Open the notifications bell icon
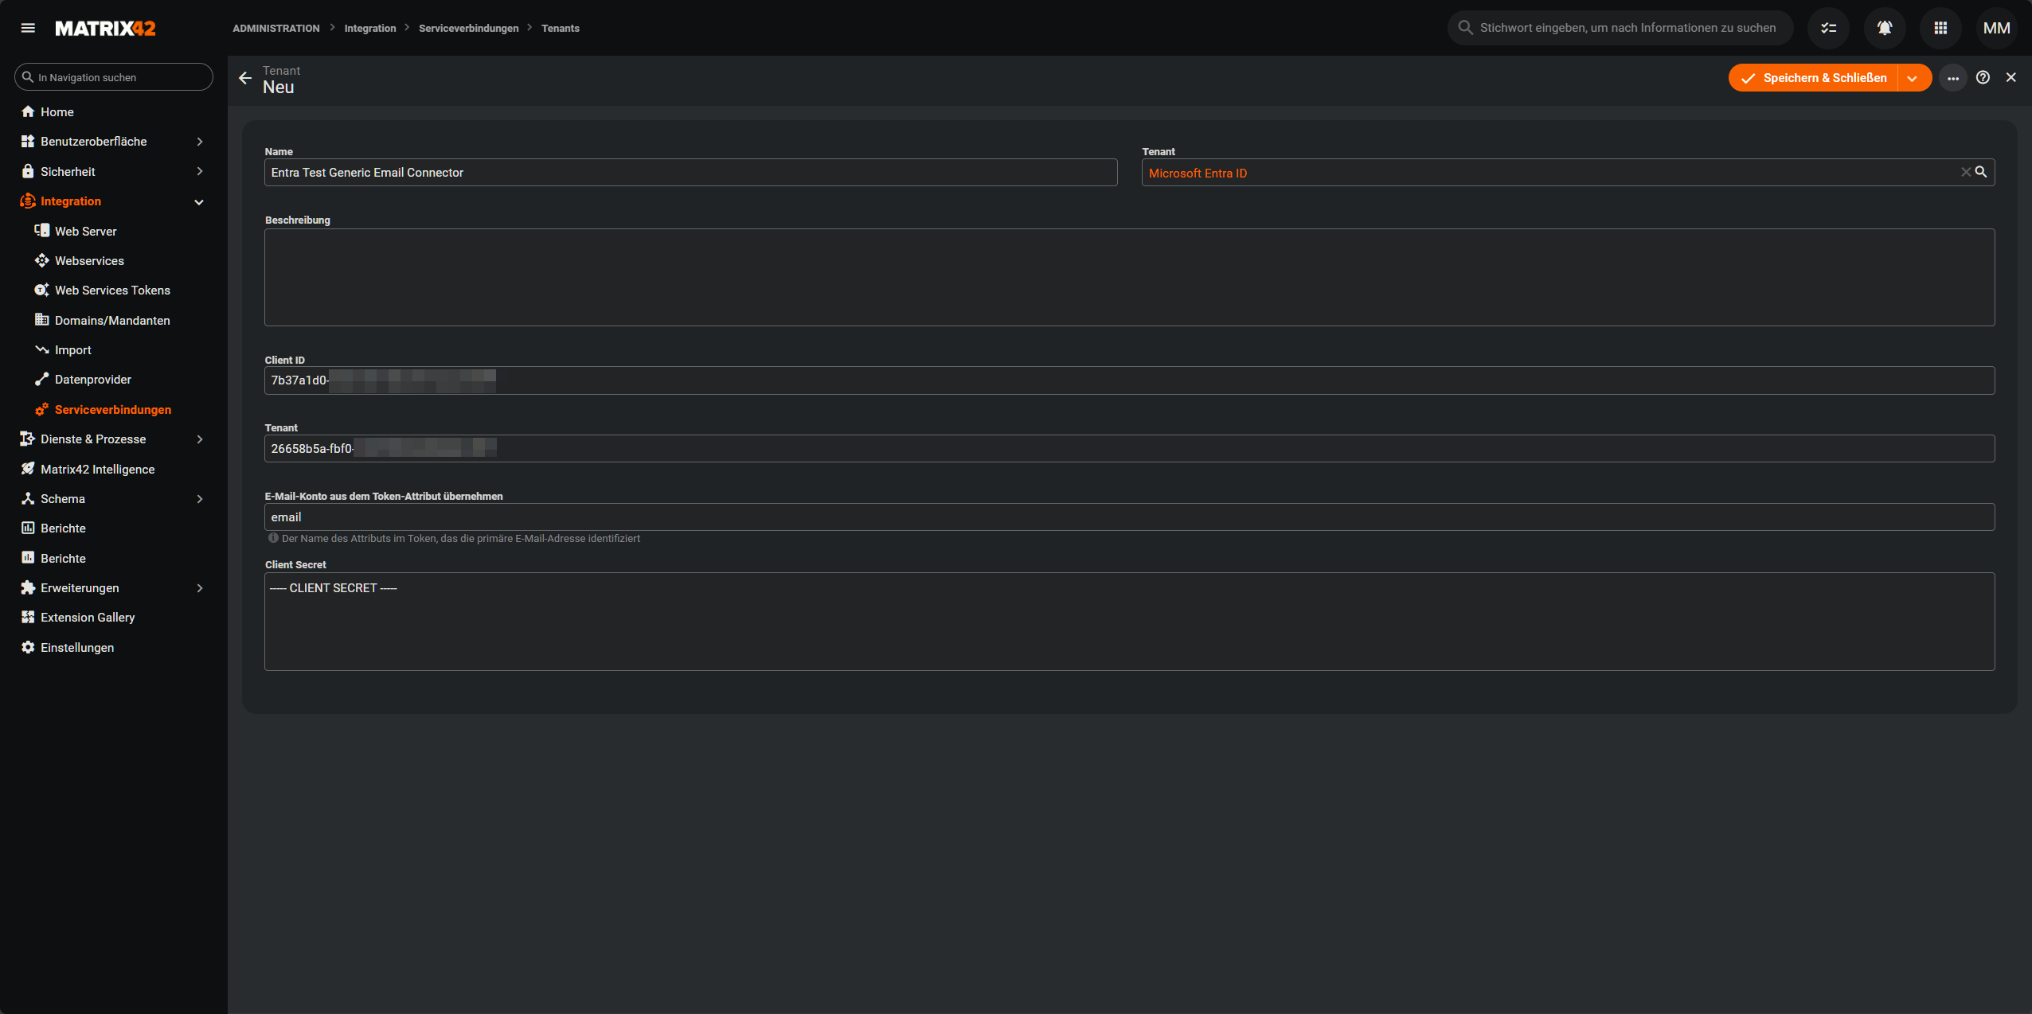 click(x=1884, y=28)
